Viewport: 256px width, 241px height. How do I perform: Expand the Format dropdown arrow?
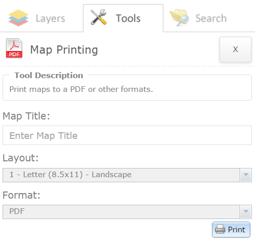pyautogui.click(x=246, y=212)
